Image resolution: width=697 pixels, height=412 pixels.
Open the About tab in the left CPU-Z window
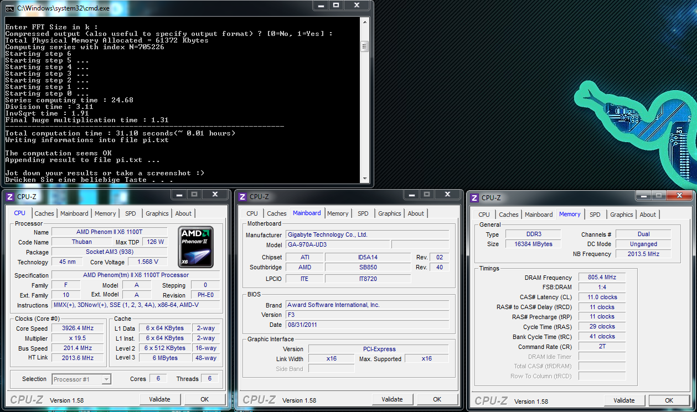tap(183, 213)
